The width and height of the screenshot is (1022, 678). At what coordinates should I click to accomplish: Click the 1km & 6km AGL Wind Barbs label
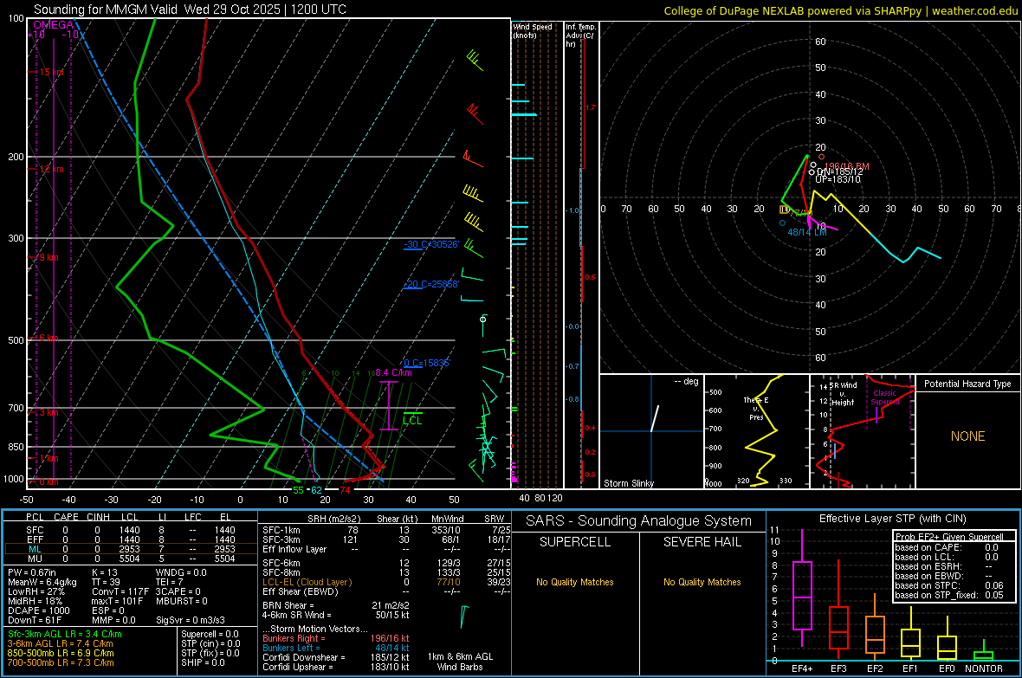coord(460,662)
